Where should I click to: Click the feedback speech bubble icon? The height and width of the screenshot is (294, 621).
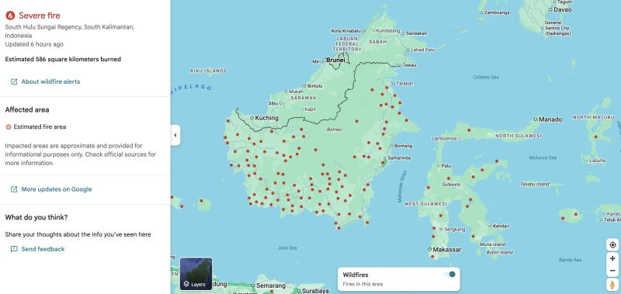14,249
